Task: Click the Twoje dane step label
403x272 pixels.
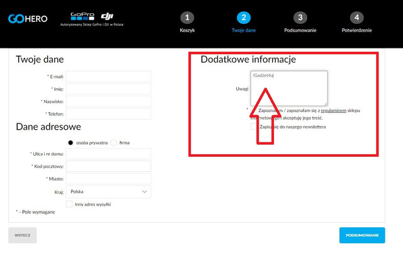Action: tap(244, 30)
